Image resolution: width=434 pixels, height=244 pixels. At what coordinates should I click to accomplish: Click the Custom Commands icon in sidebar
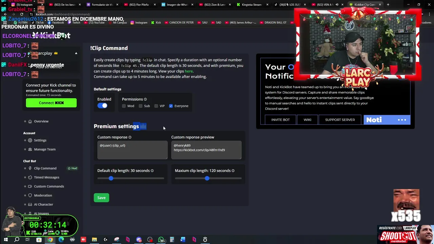[30, 186]
